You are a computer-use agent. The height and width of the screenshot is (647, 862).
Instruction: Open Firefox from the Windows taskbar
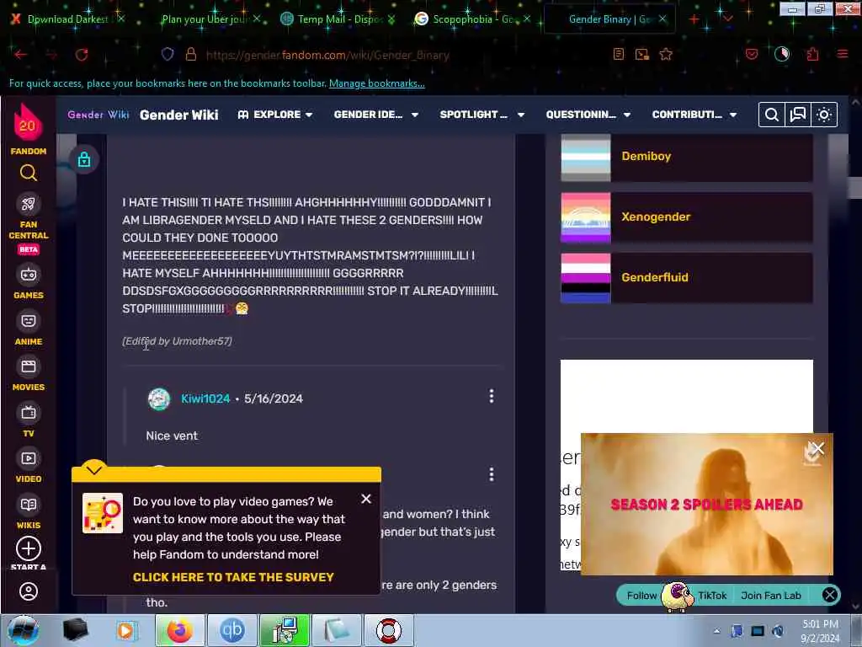[180, 630]
